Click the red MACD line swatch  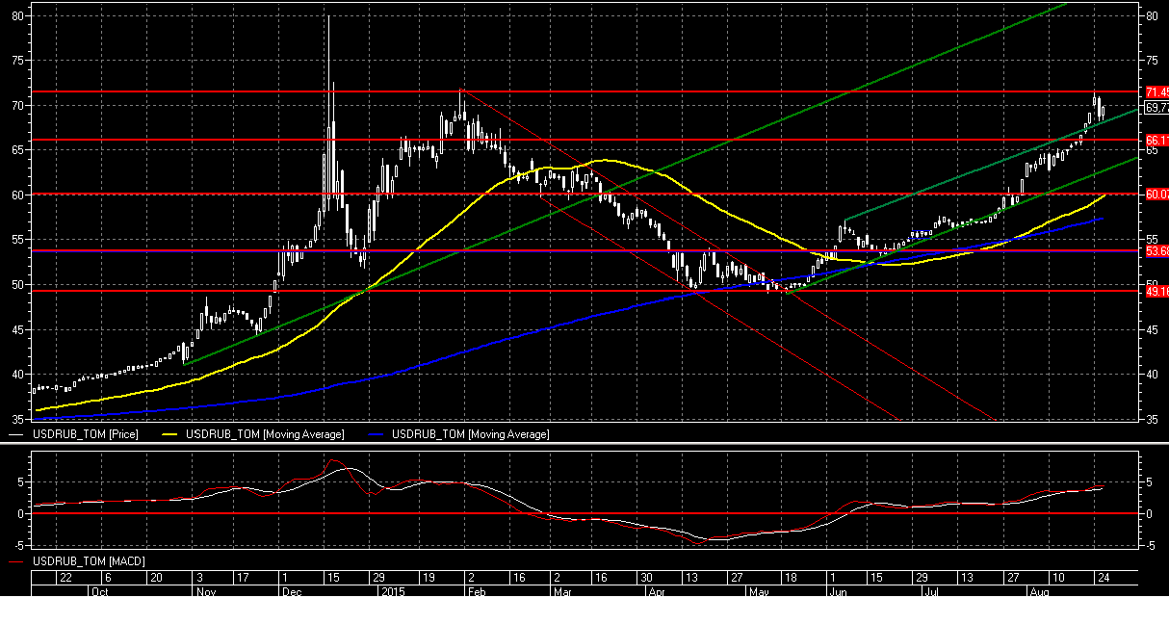(x=17, y=560)
